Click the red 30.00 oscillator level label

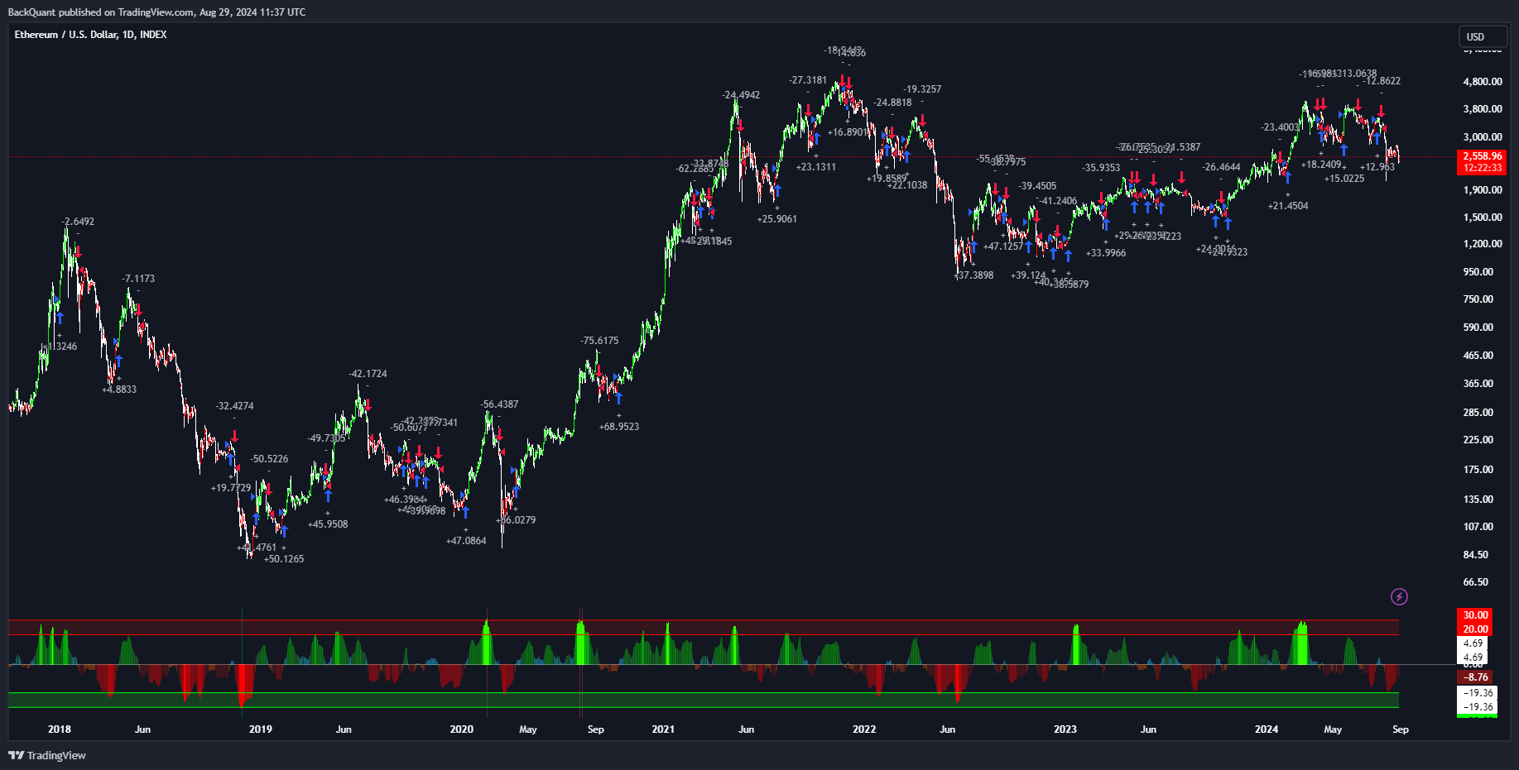tap(1476, 615)
